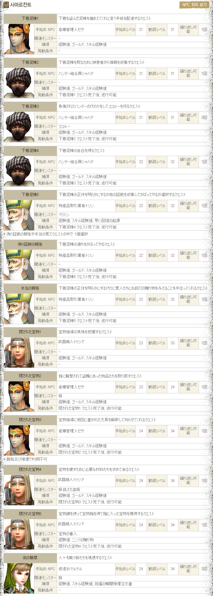
Task: Select NPC name 修道女マルテル
Action: tap(70, 569)
